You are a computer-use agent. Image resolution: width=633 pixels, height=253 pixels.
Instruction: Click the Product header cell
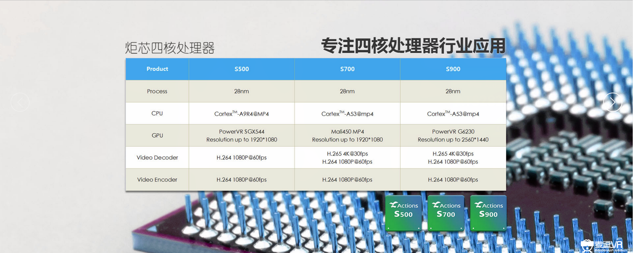pyautogui.click(x=157, y=69)
